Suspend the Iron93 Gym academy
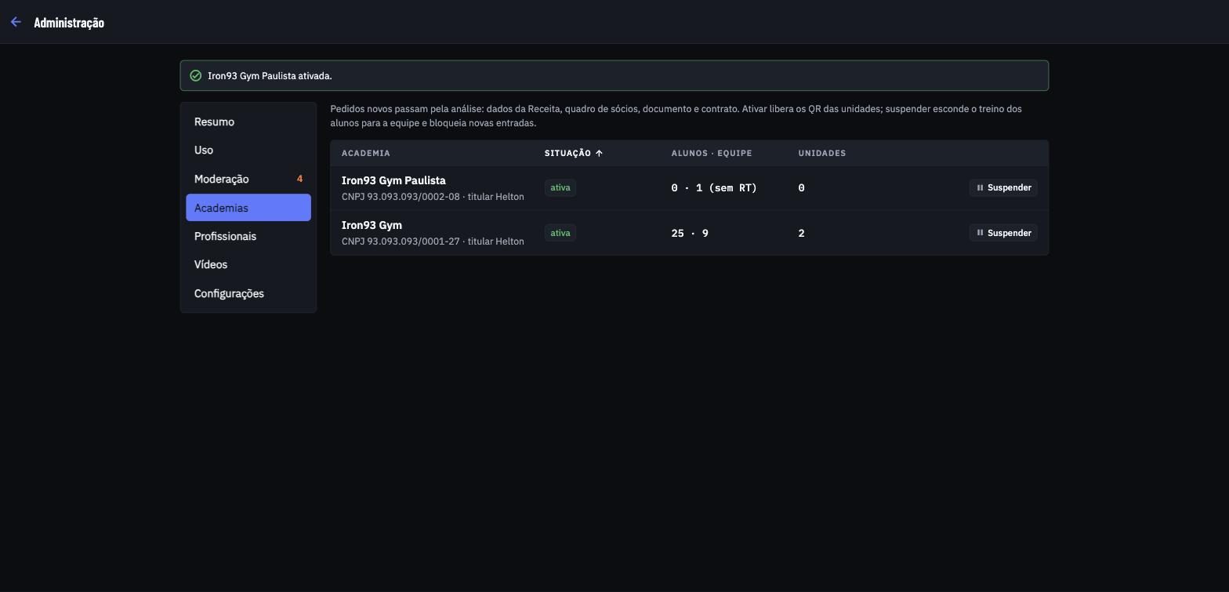 (1003, 233)
